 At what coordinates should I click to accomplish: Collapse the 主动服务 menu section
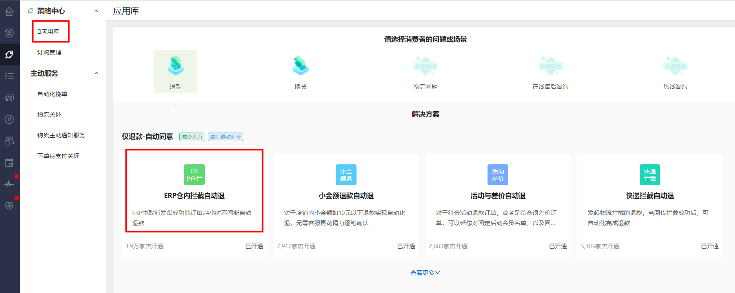[96, 73]
